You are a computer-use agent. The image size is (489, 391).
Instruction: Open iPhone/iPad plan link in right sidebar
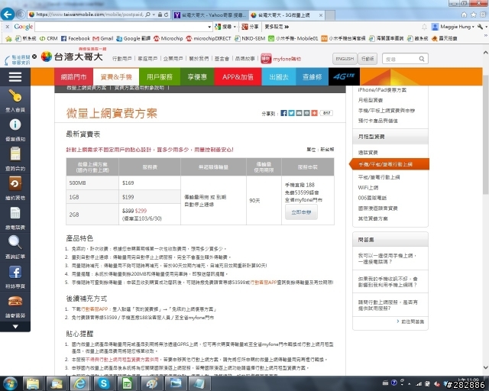point(382,90)
